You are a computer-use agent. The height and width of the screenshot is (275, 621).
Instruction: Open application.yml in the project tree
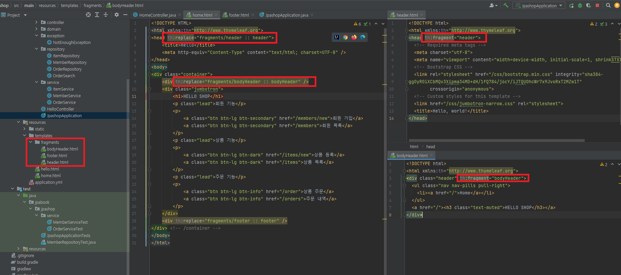[48, 182]
